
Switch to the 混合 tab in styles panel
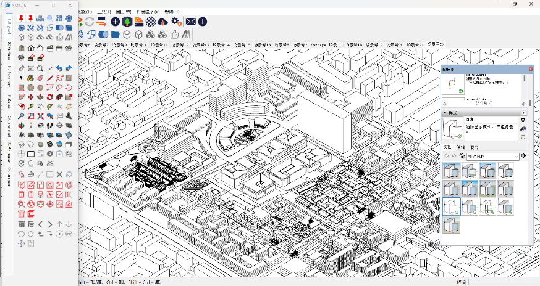(x=474, y=147)
